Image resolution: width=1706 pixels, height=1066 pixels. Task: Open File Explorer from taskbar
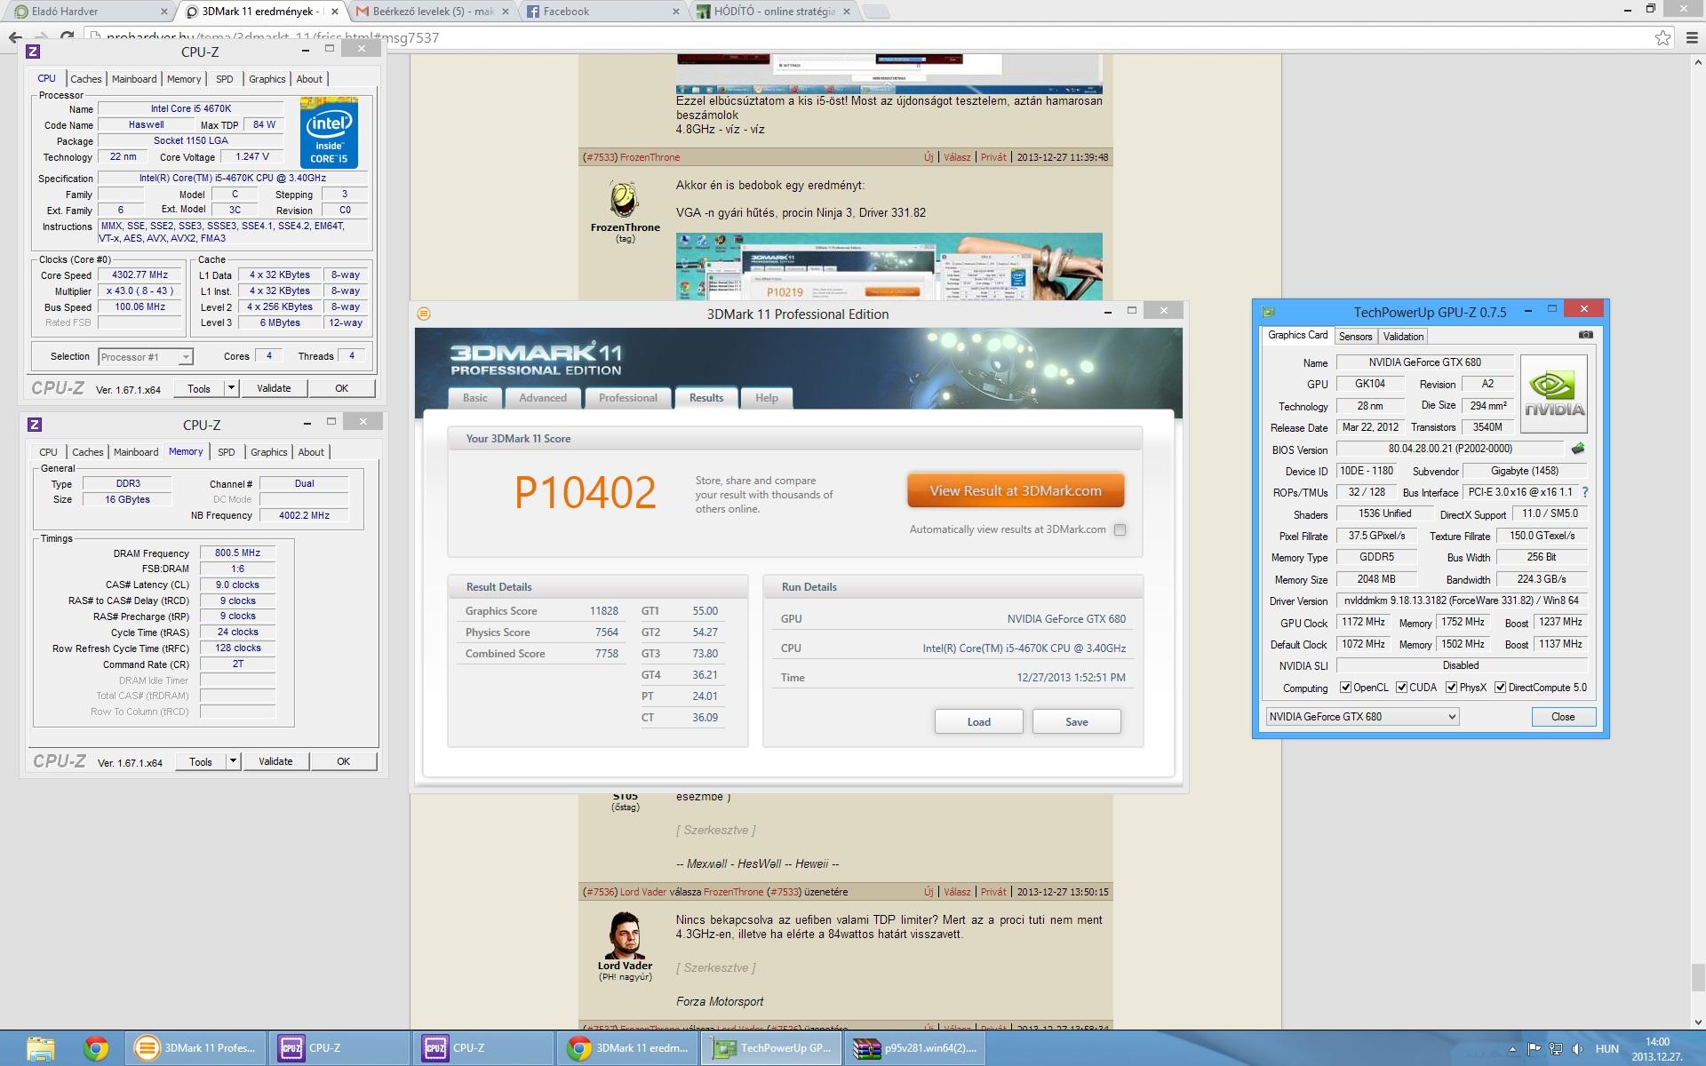coord(40,1048)
